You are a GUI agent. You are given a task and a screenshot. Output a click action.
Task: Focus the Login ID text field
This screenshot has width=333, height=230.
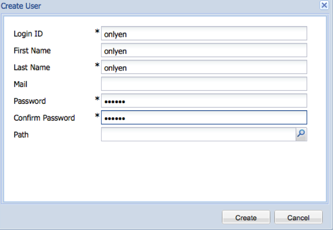click(204, 34)
